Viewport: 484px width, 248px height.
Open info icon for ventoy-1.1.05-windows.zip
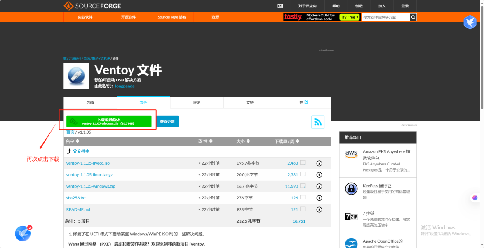pyautogui.click(x=319, y=186)
